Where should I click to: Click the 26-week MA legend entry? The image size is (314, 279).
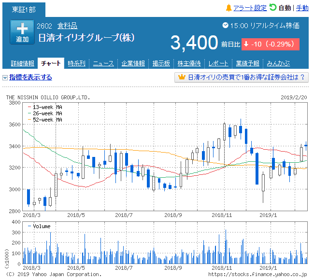[x=45, y=113]
